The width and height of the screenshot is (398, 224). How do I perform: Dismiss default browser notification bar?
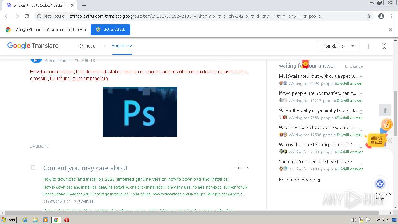coord(391,30)
